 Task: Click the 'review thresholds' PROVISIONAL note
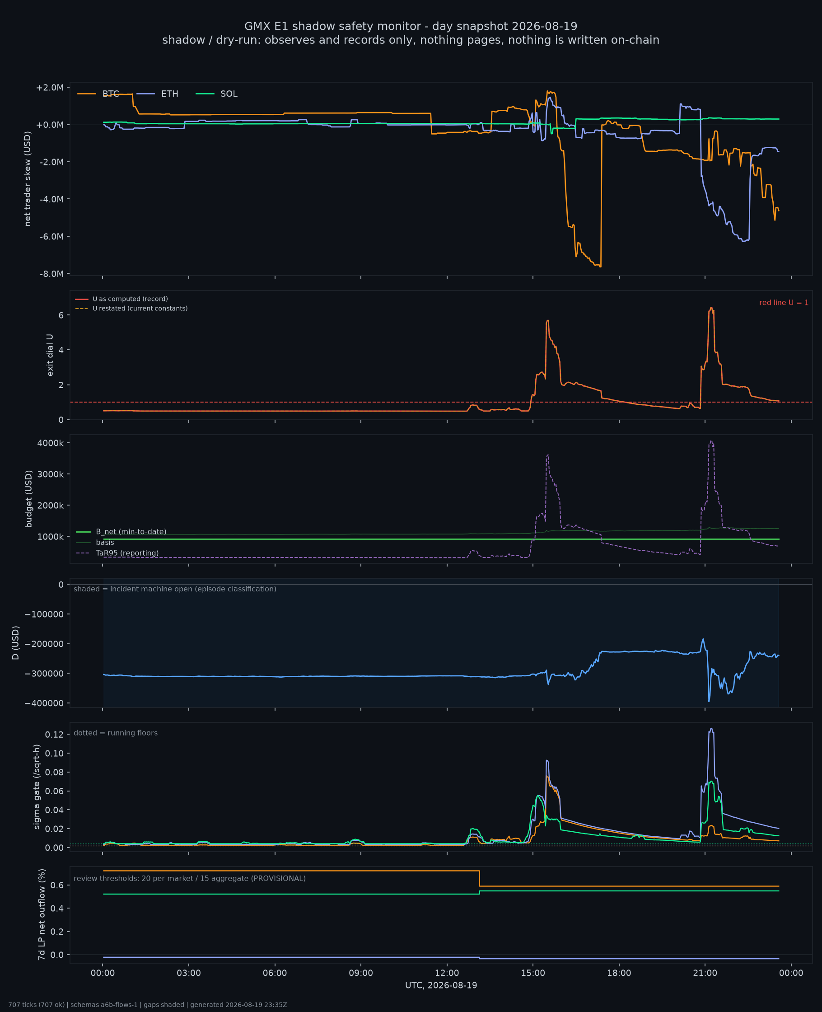[x=190, y=878]
